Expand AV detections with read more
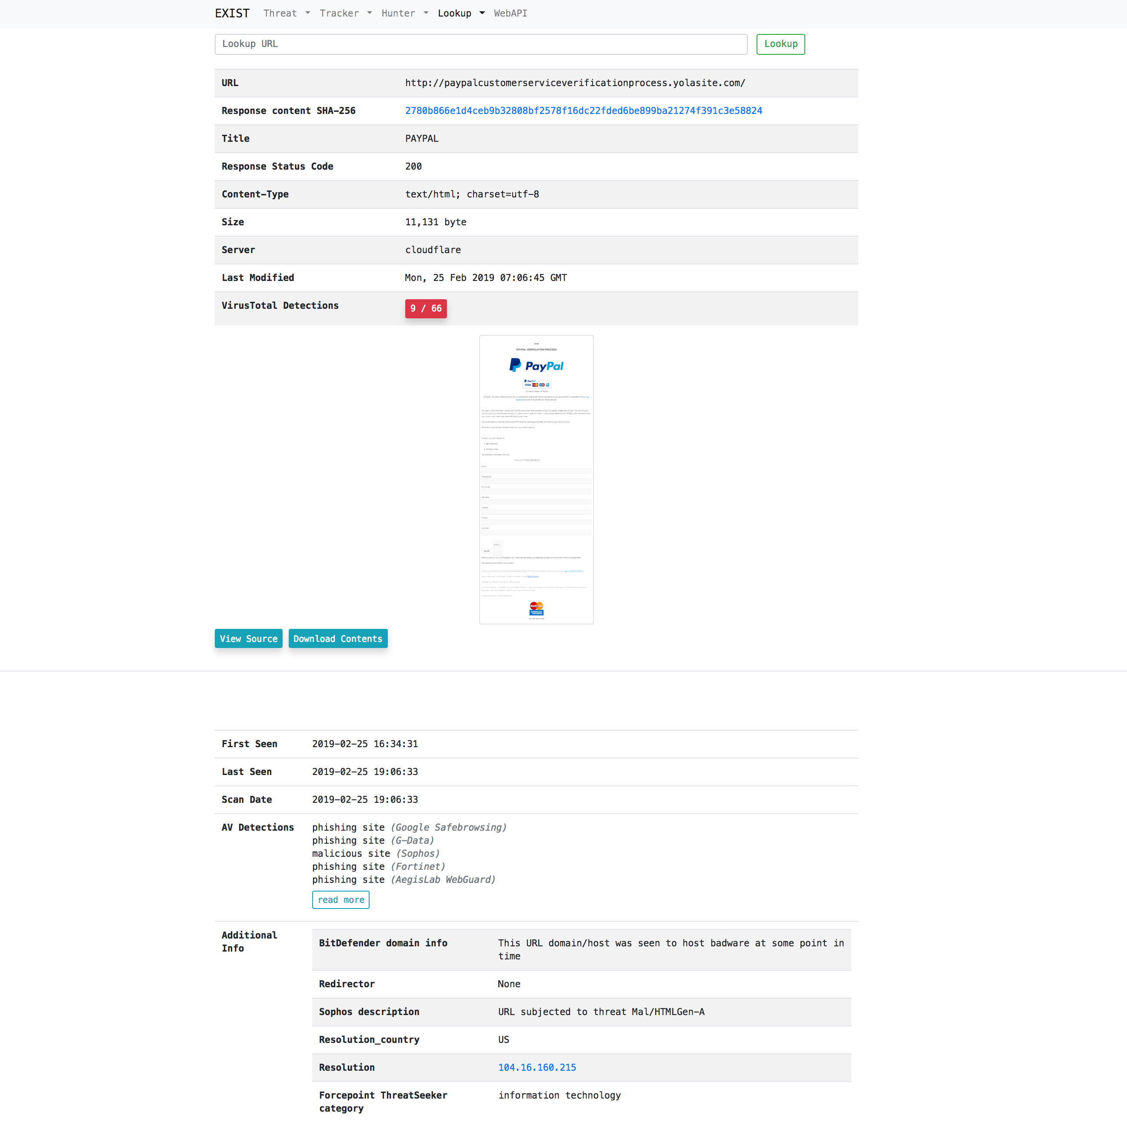Viewport: 1127px width, 1129px height. tap(340, 899)
